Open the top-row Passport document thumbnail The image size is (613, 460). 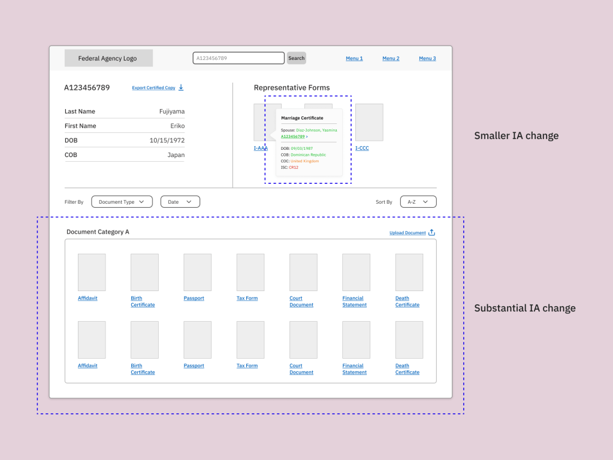click(197, 273)
